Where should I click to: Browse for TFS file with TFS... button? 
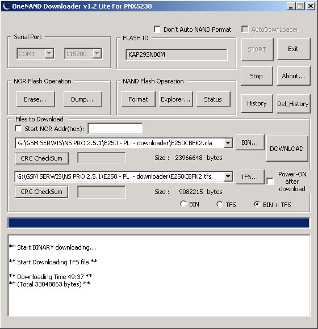250,177
